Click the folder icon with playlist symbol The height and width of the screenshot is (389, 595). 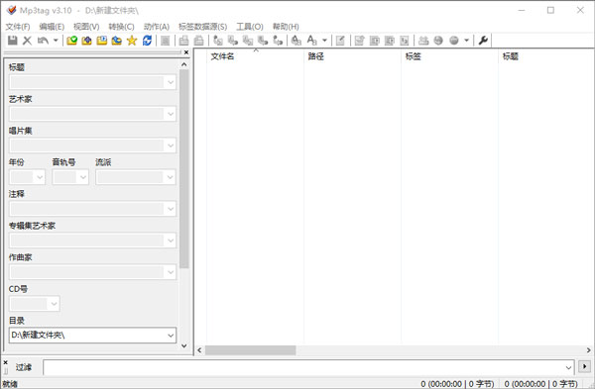(x=102, y=41)
